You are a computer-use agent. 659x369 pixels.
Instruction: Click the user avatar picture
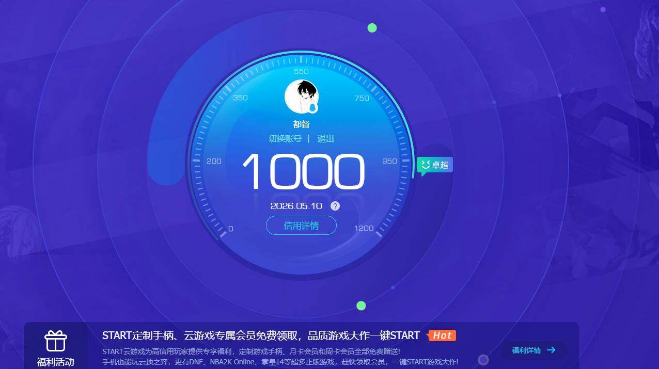tap(301, 97)
